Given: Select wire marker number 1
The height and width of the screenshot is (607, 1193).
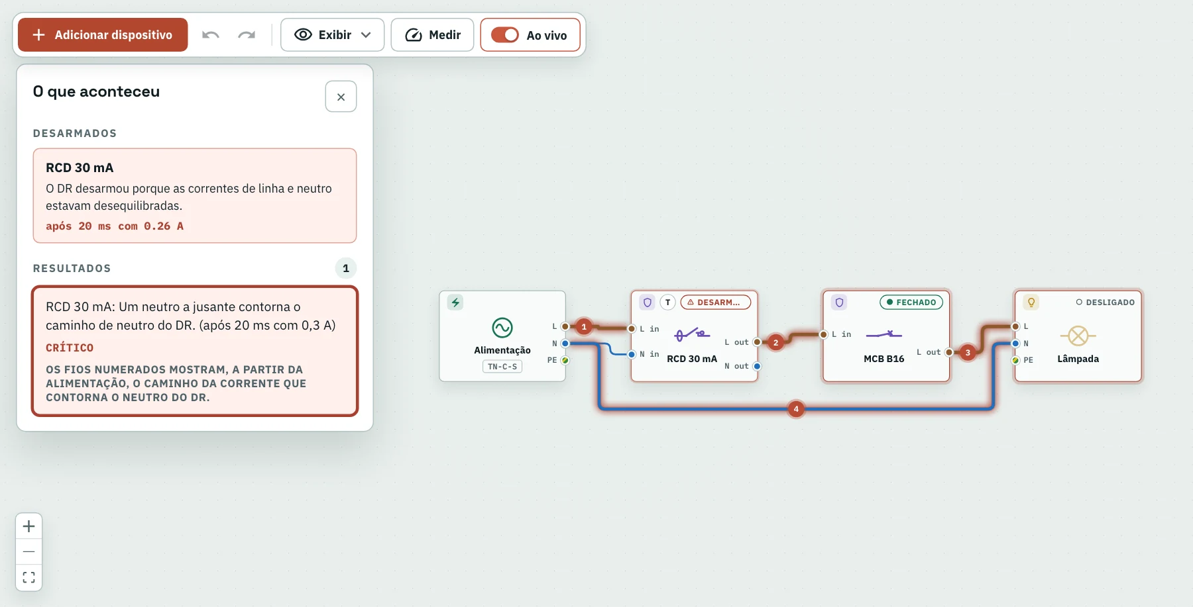Looking at the screenshot, I should [584, 326].
